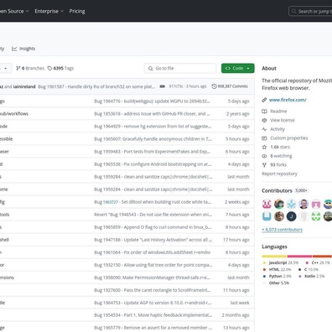Screen dimensions: 332x332
Task: Open the www.firefox.com link
Action: point(288,100)
